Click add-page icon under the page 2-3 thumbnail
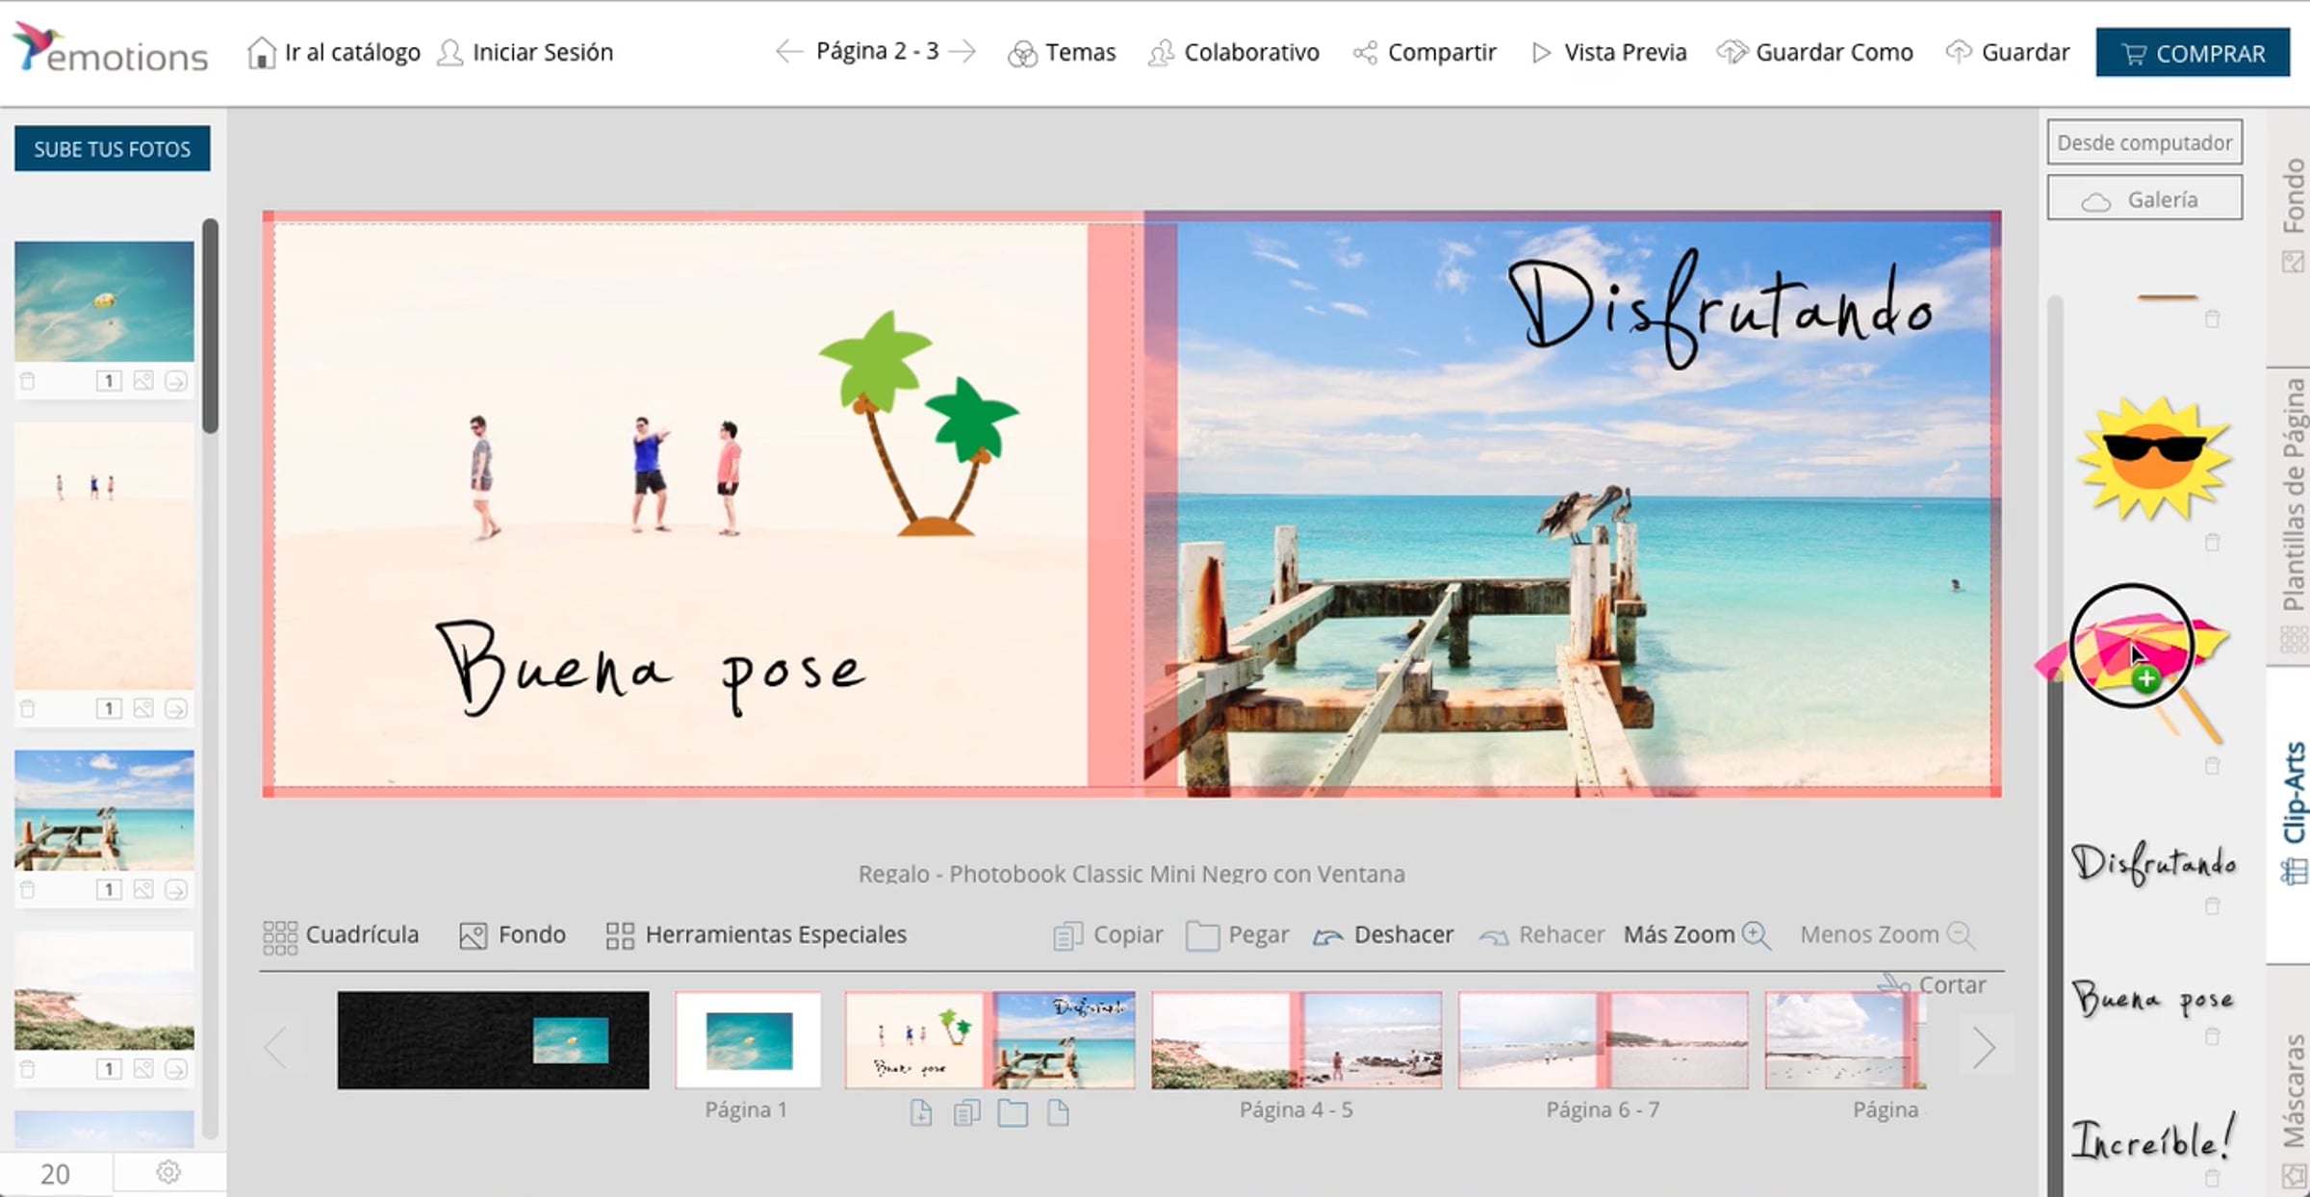2310x1197 pixels. (921, 1113)
